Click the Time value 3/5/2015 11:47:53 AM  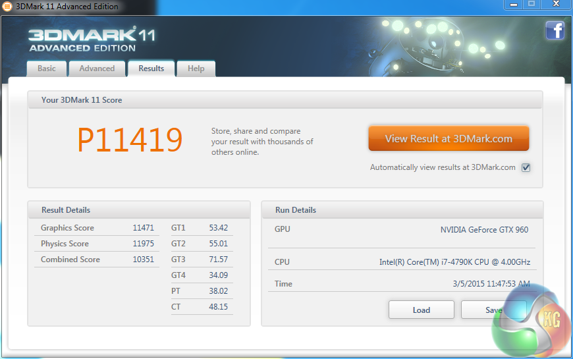(x=491, y=284)
